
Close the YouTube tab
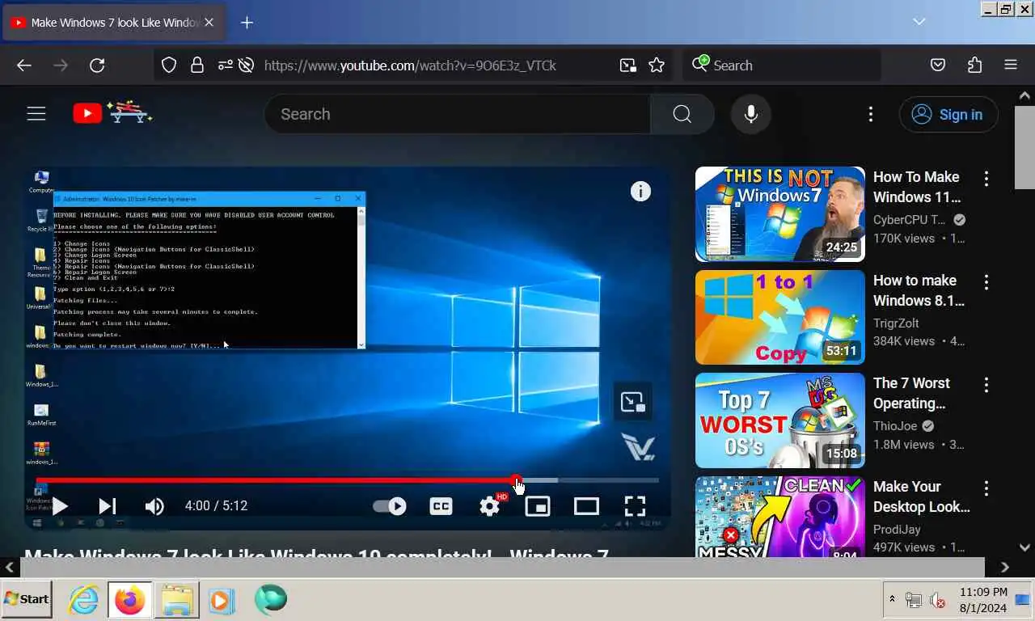pyautogui.click(x=209, y=23)
